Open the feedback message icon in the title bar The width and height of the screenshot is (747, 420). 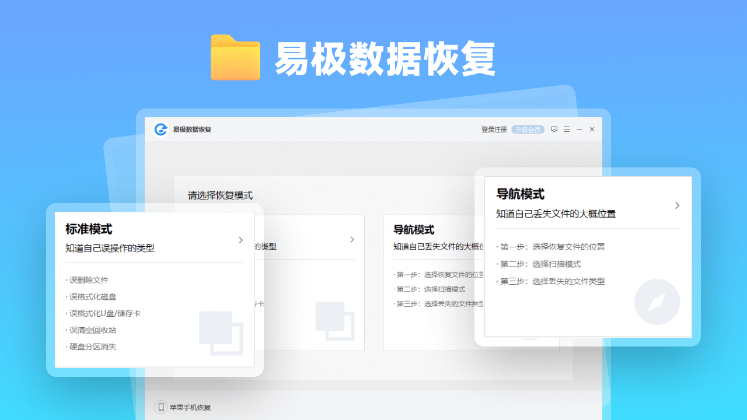pos(554,129)
